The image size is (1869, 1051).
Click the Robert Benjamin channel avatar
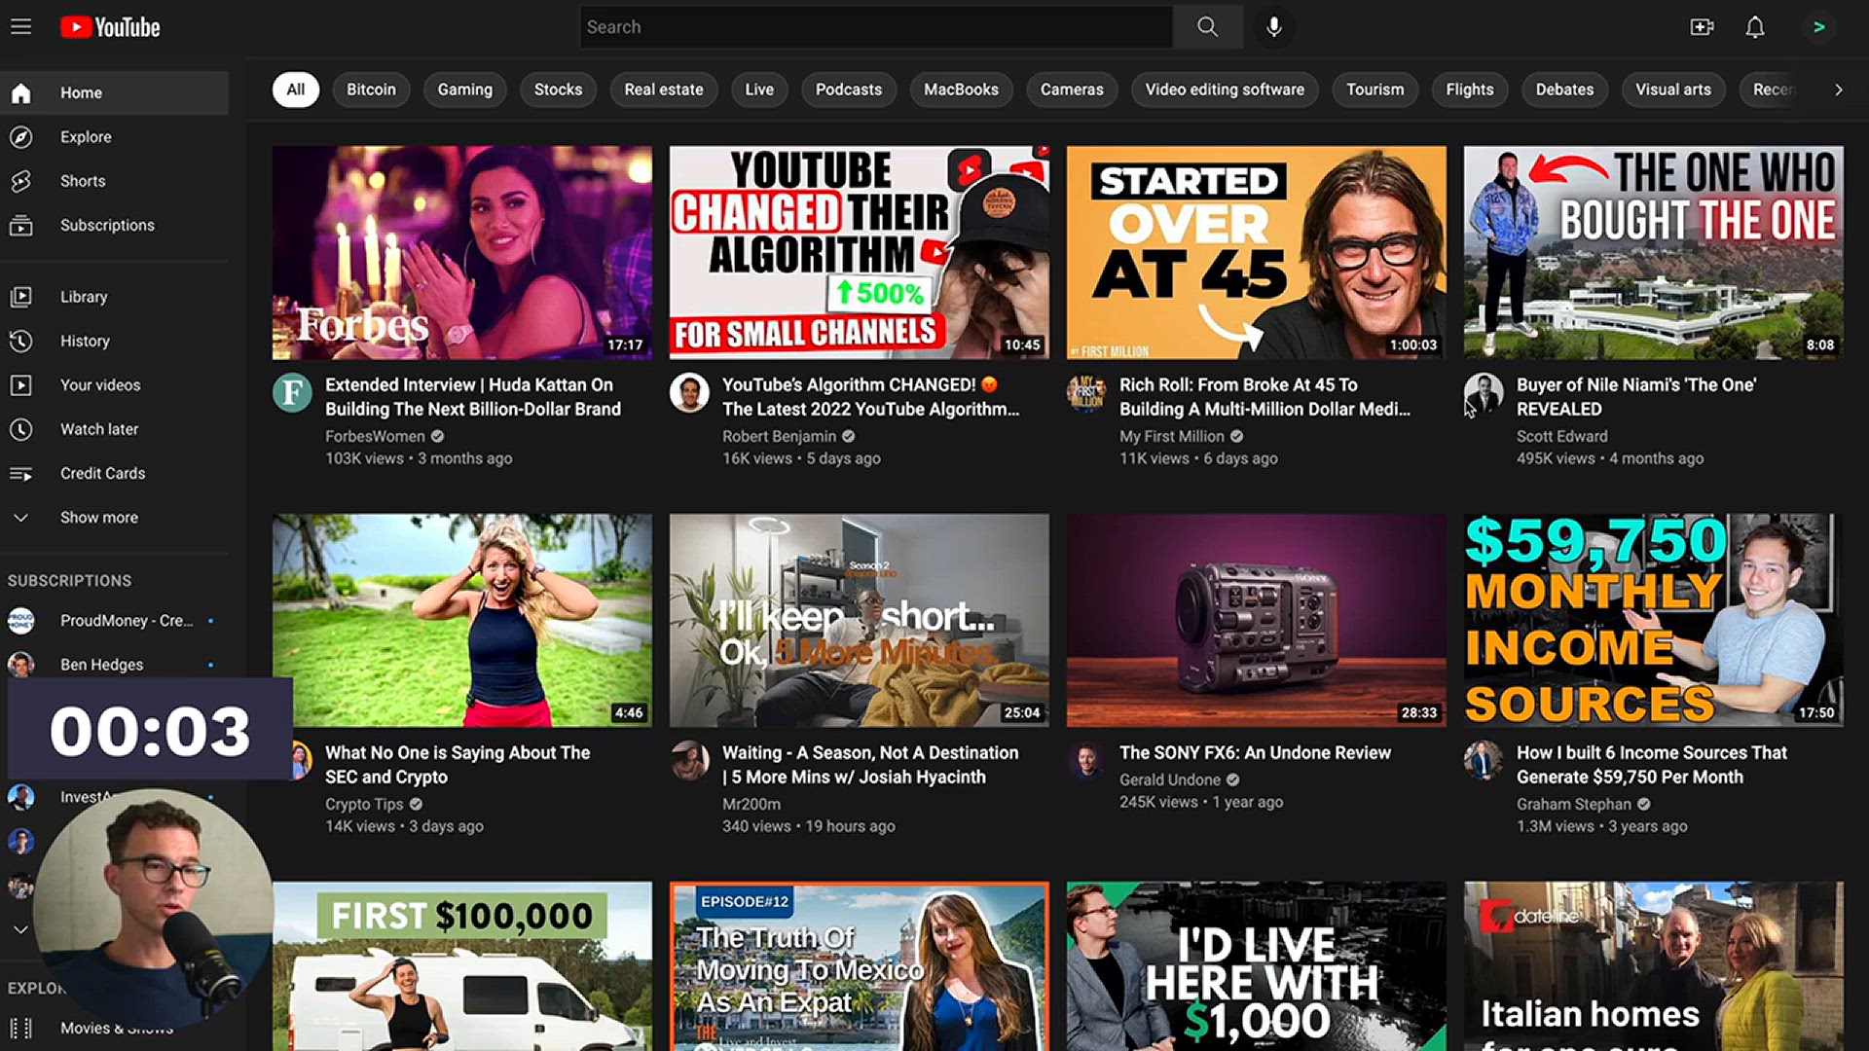pos(689,393)
